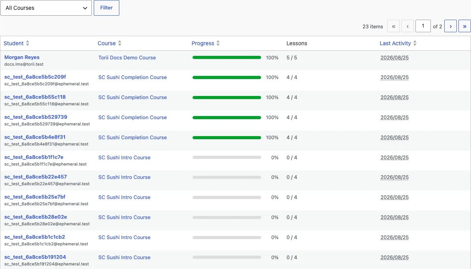471x269 pixels.
Task: Click email docs.lms@torii.test
Action: 24,64
